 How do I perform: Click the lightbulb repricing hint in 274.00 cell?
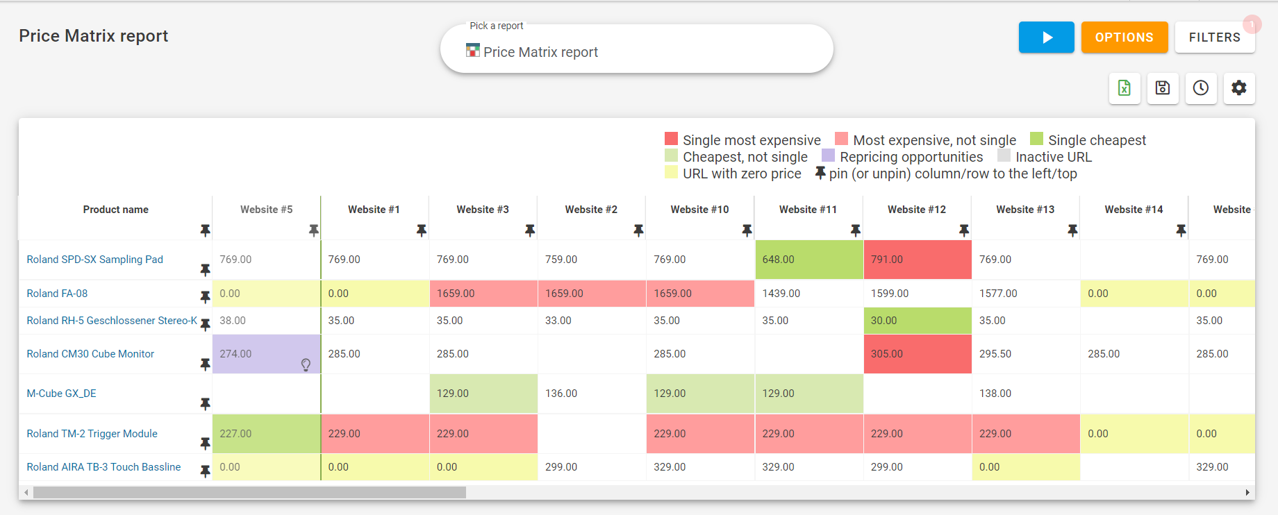tap(306, 365)
